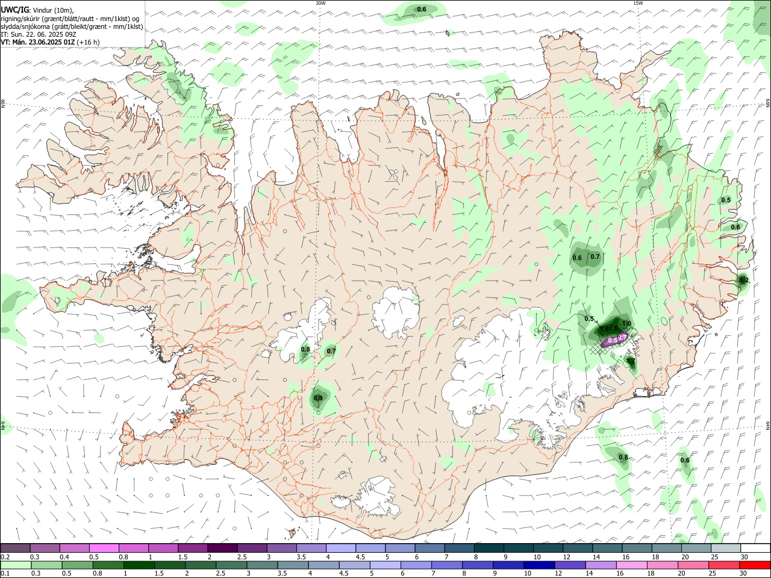Viewport: 771px width, 578px height.
Task: Click the purple hatched snow area on the map
Action: coord(616,341)
